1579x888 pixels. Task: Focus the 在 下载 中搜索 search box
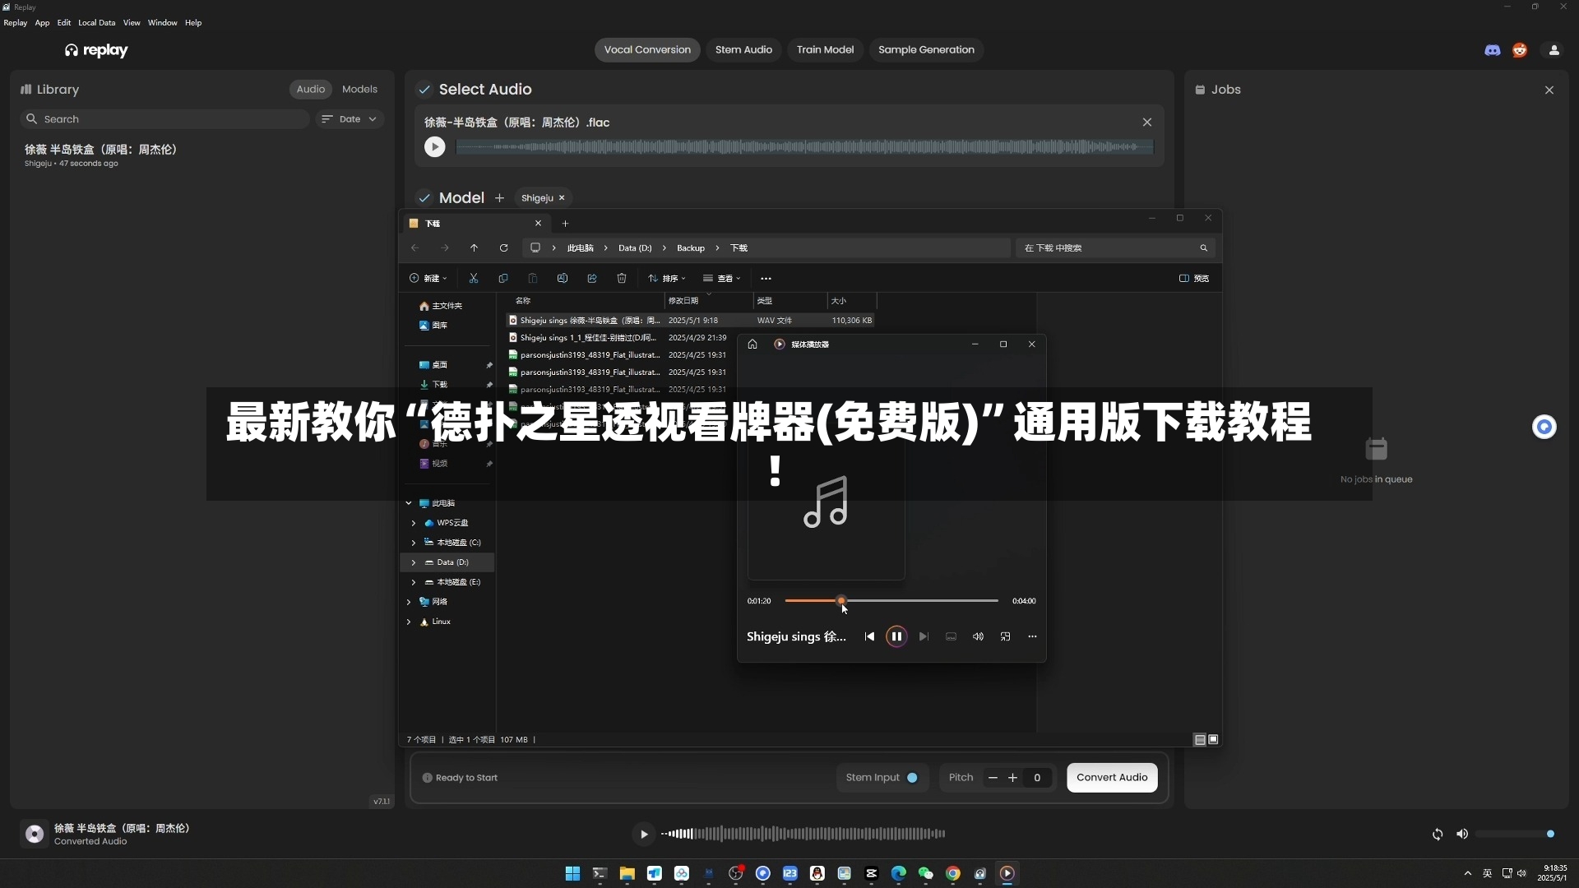click(1115, 248)
